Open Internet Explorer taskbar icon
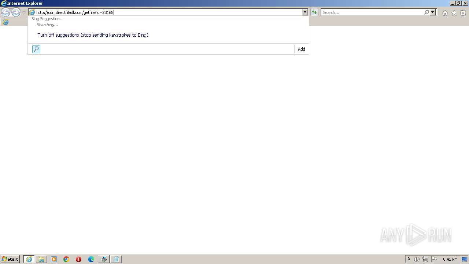Viewport: 469px width, 264px height. (29, 259)
